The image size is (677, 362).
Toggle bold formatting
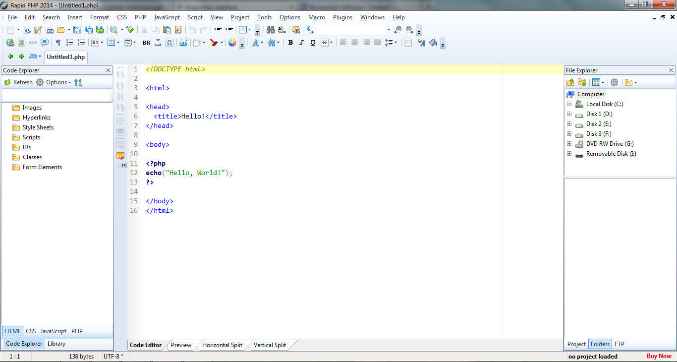coord(290,43)
